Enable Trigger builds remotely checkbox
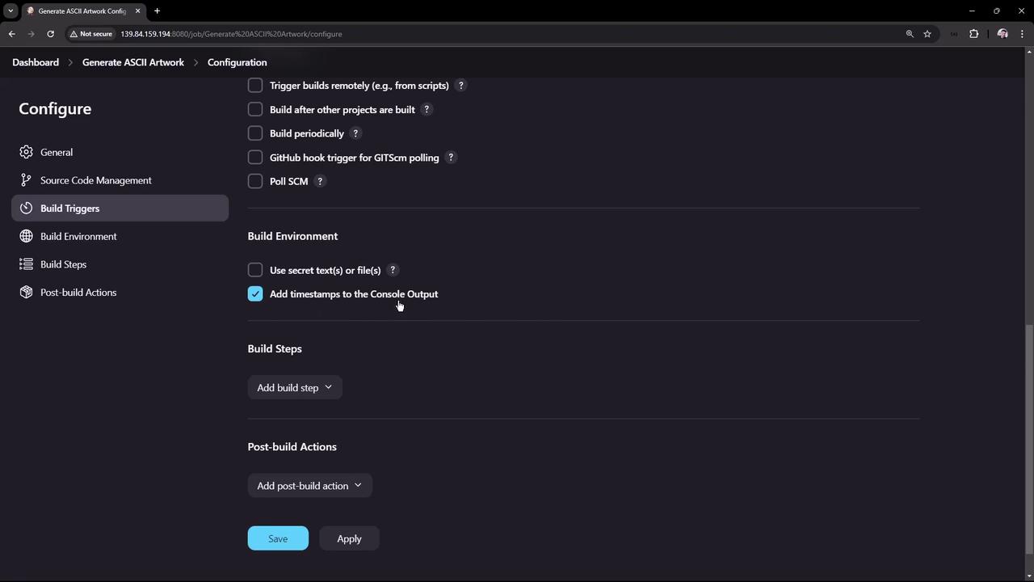The image size is (1034, 582). click(255, 86)
